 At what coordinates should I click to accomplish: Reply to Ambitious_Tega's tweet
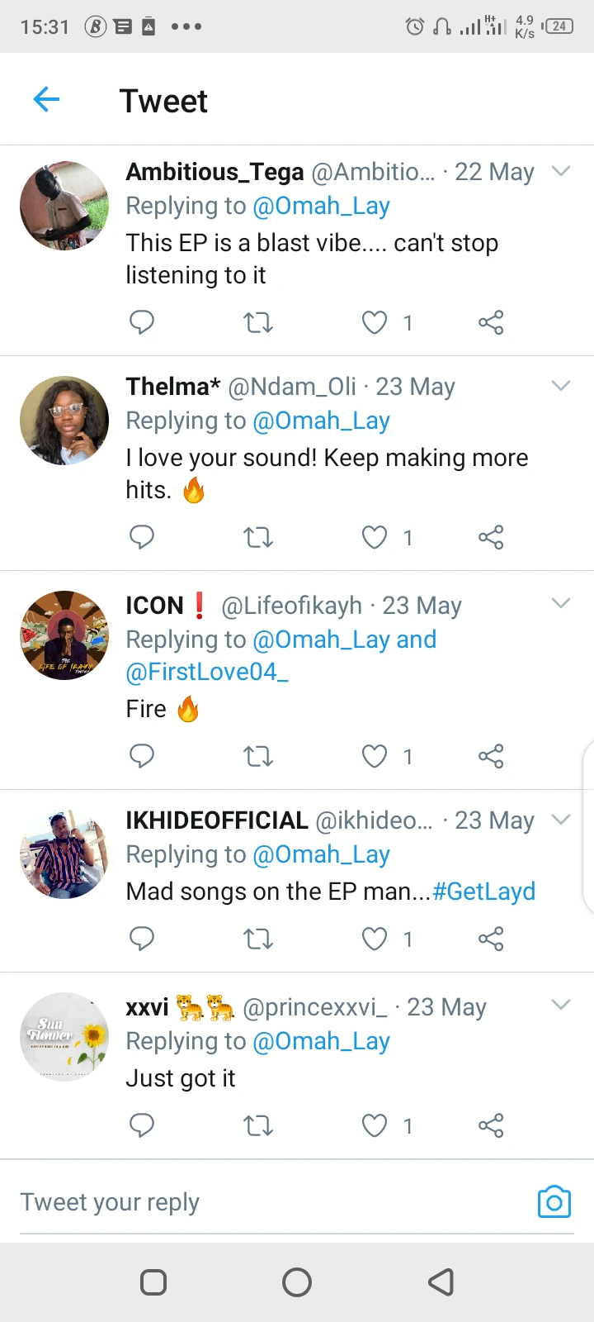[x=142, y=322]
